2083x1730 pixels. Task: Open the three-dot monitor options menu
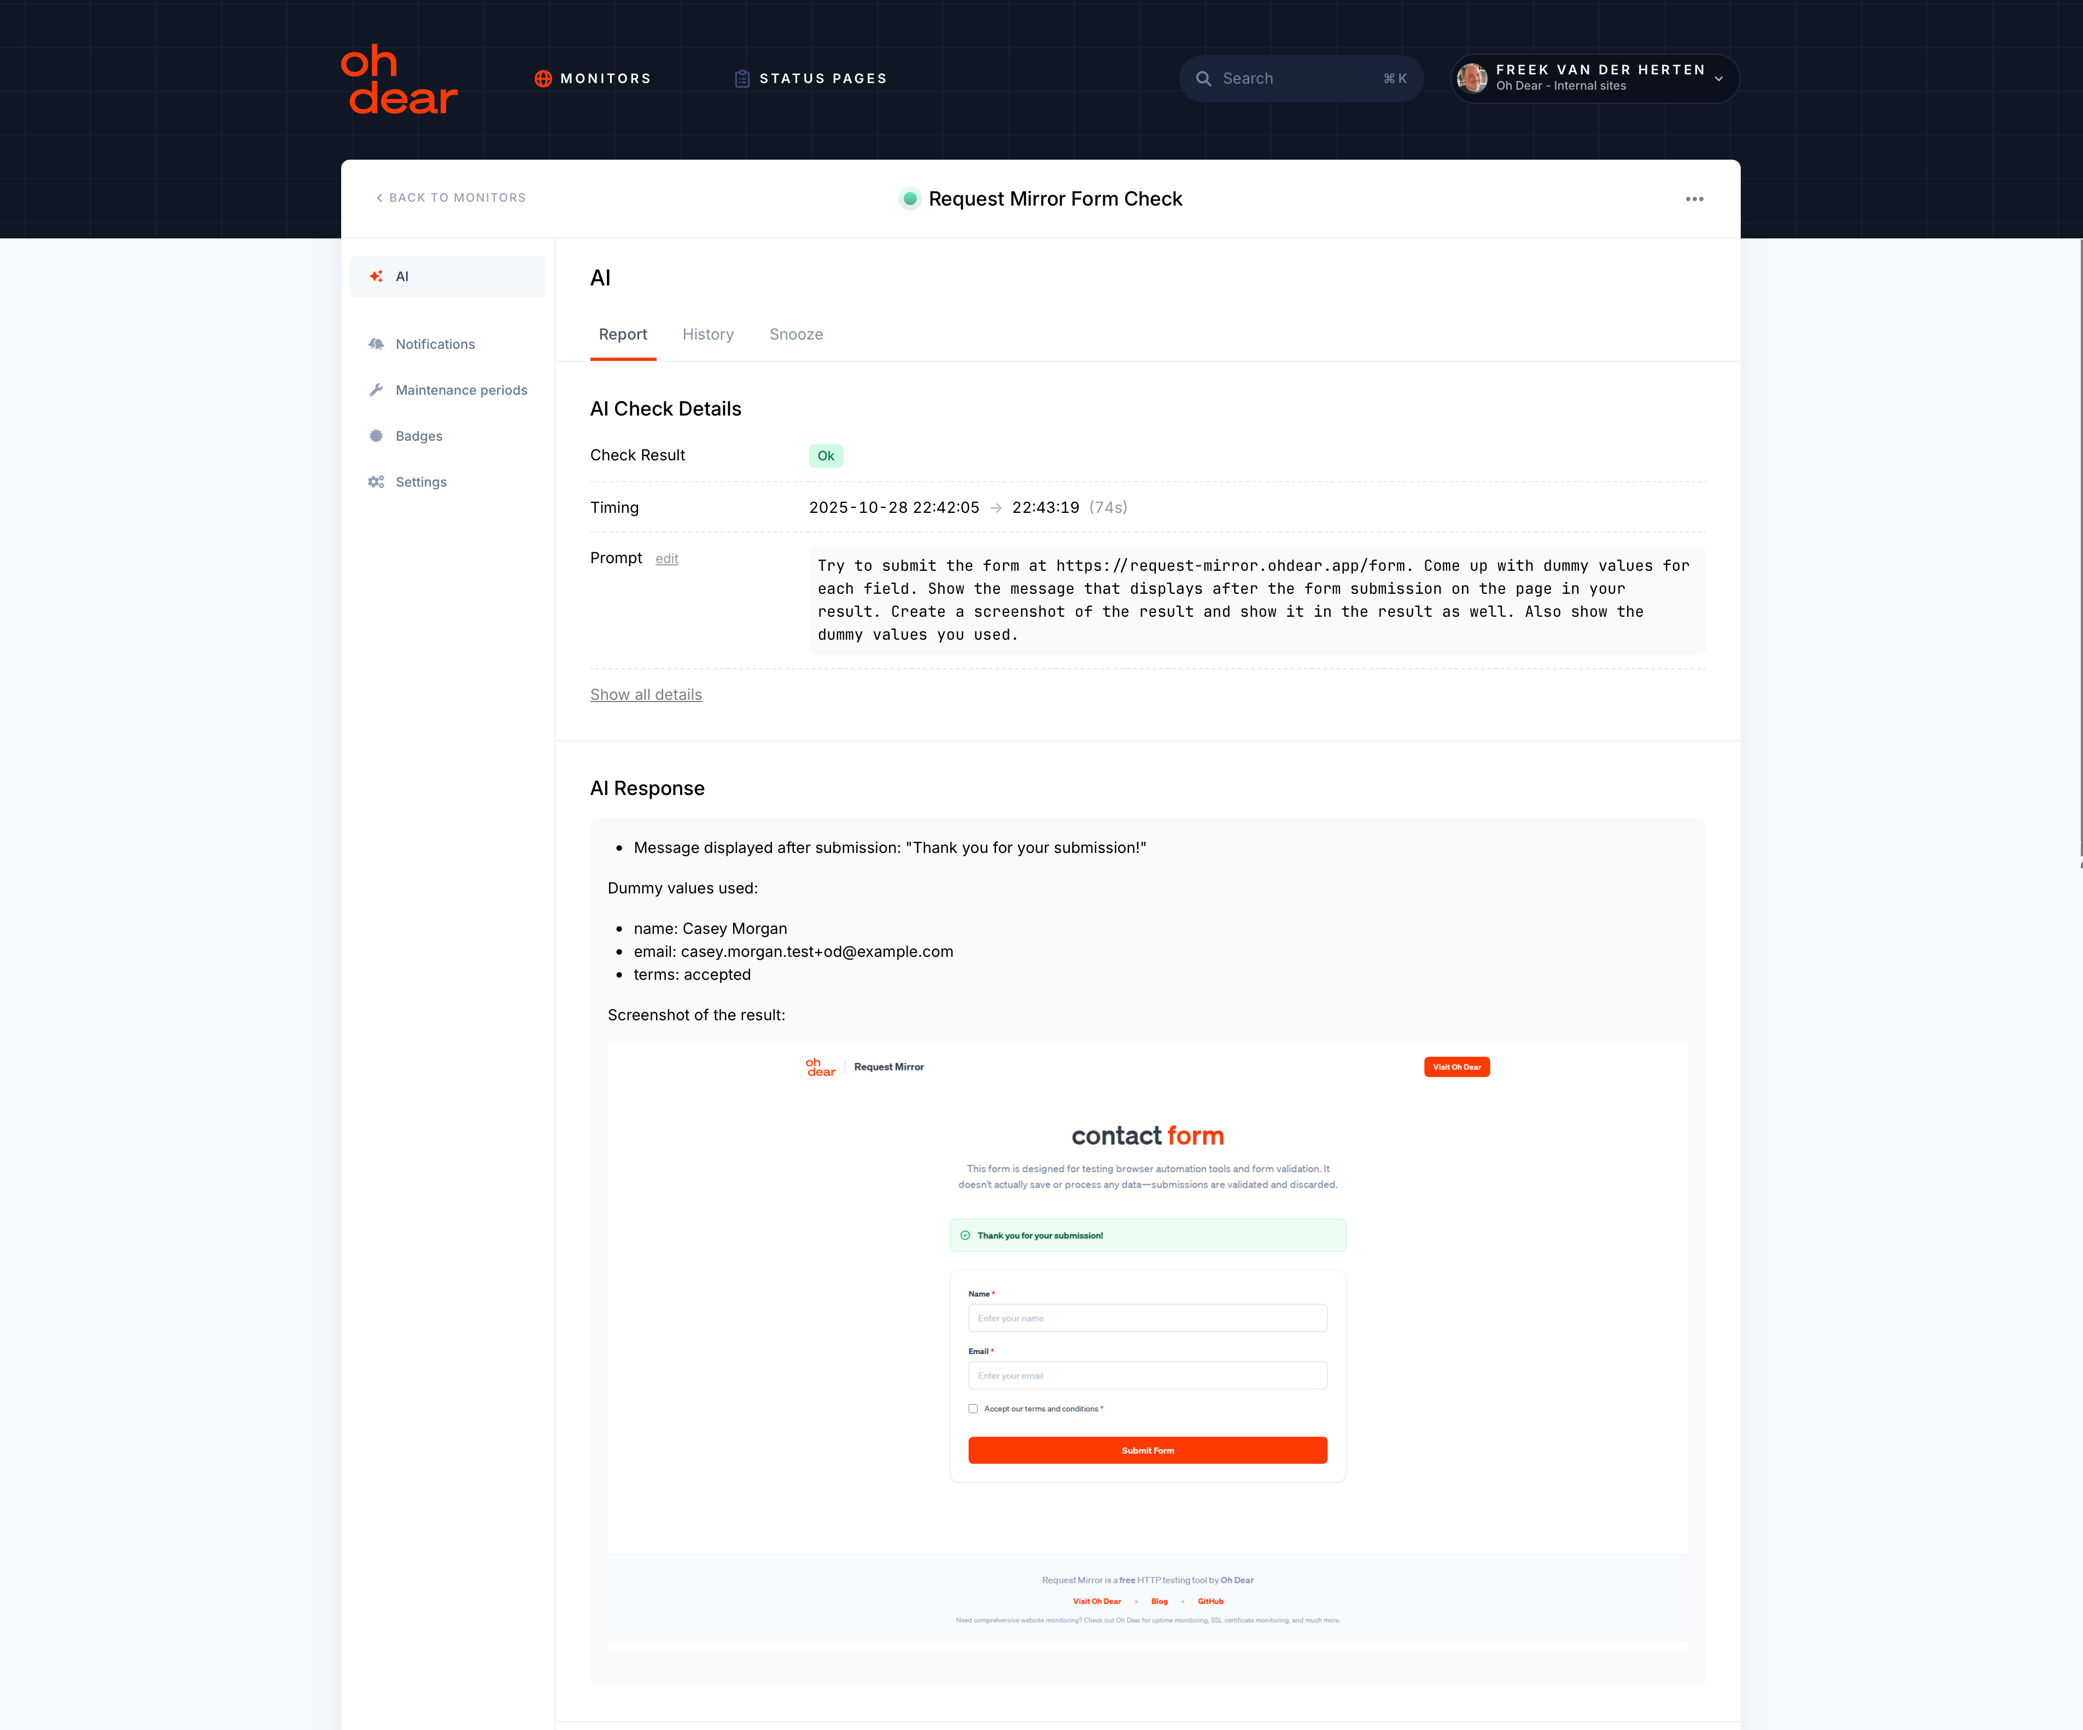click(x=1693, y=200)
